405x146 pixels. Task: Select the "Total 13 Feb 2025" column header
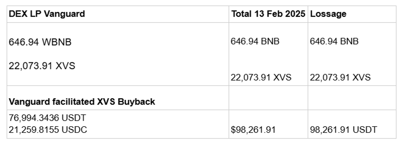pos(268,14)
